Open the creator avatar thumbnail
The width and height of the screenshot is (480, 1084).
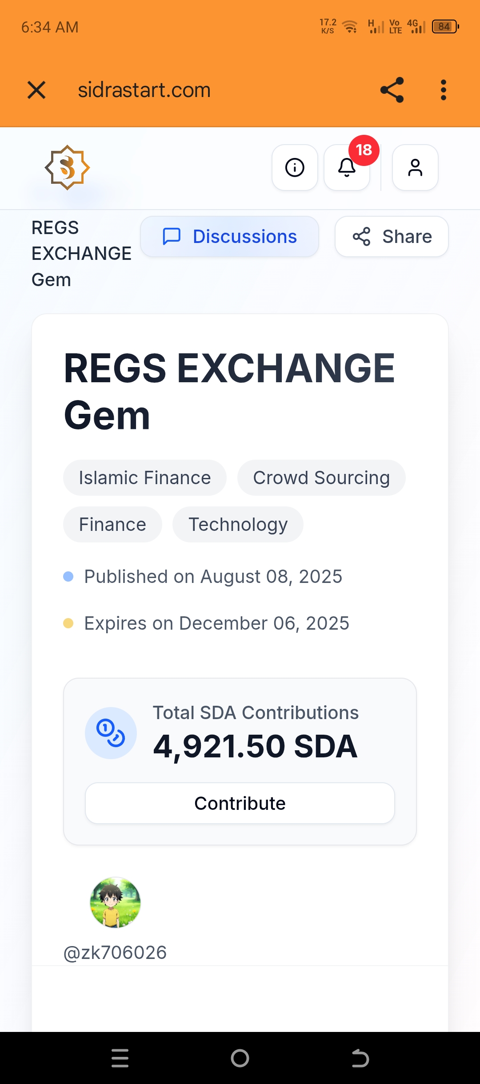116,902
